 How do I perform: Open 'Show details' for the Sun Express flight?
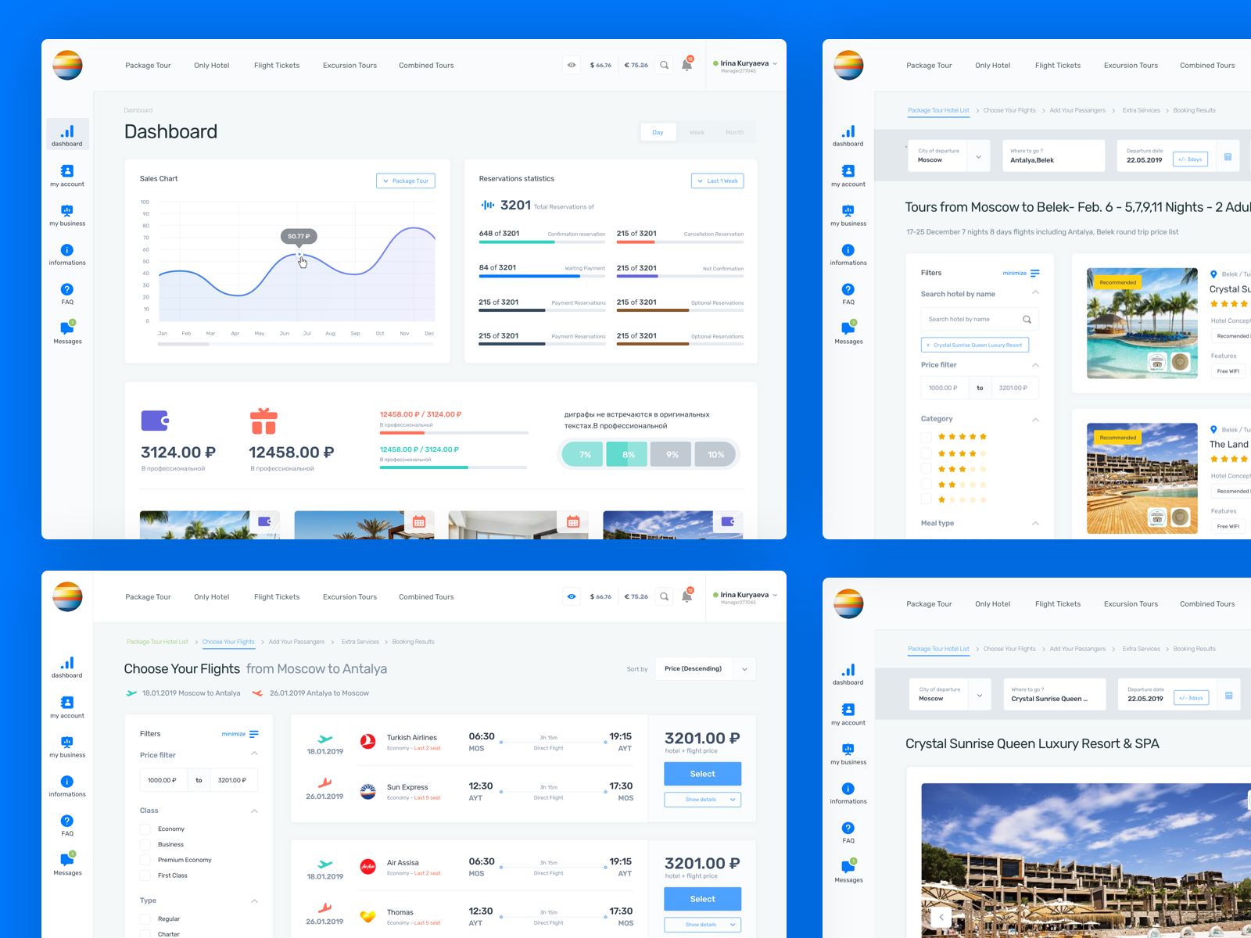(701, 799)
